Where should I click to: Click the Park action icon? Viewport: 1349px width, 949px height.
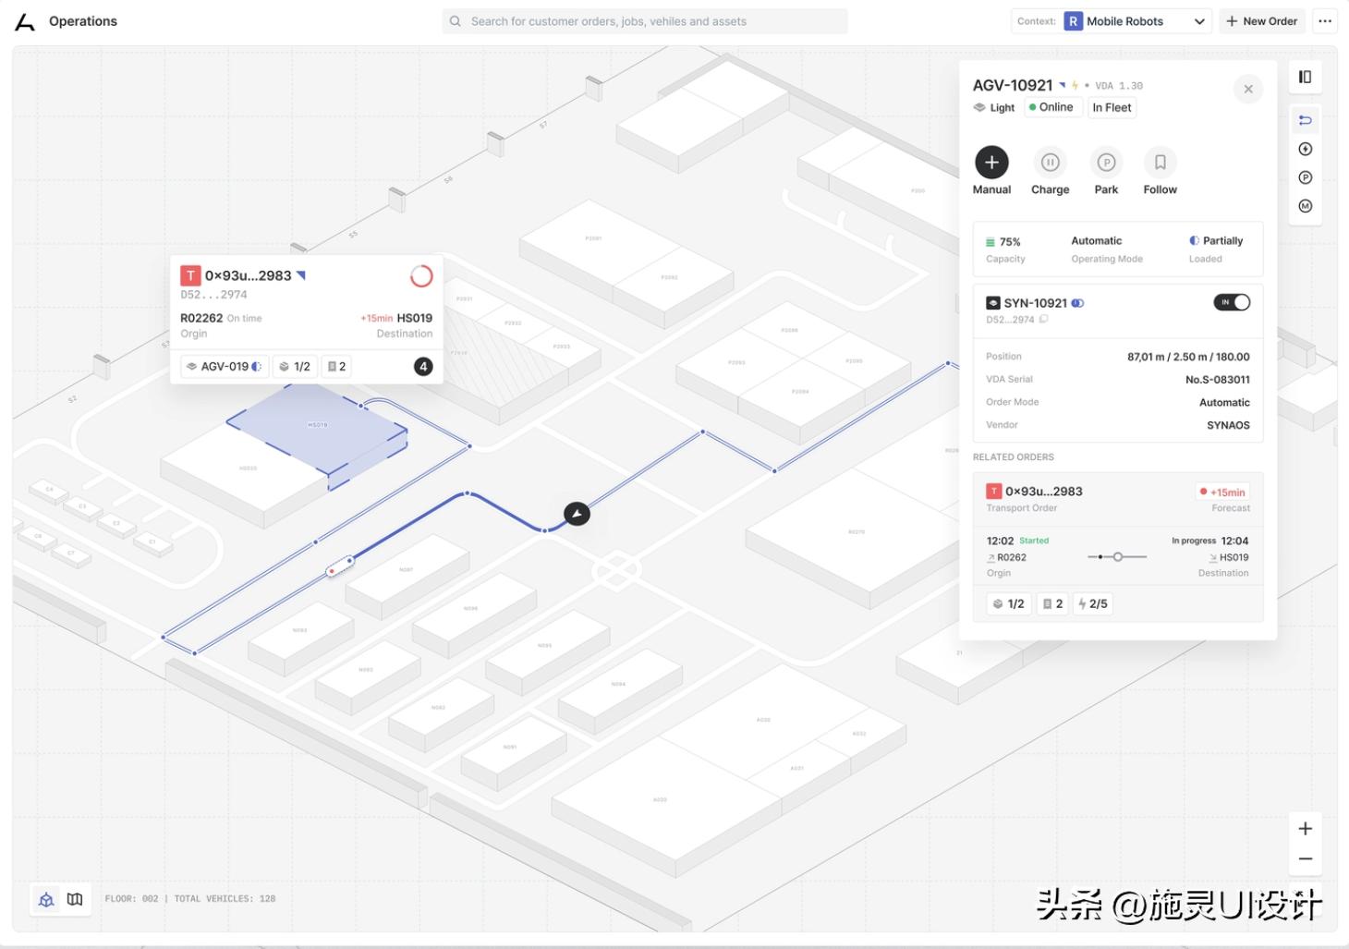(1106, 163)
